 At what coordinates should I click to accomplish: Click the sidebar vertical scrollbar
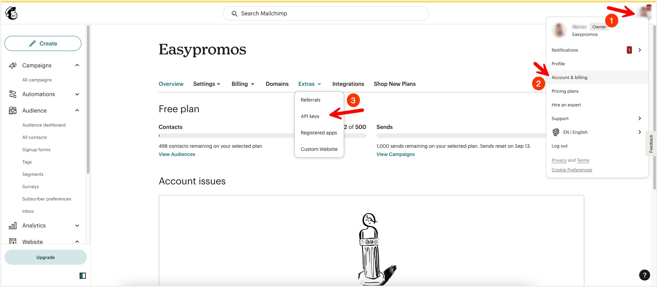click(x=88, y=99)
